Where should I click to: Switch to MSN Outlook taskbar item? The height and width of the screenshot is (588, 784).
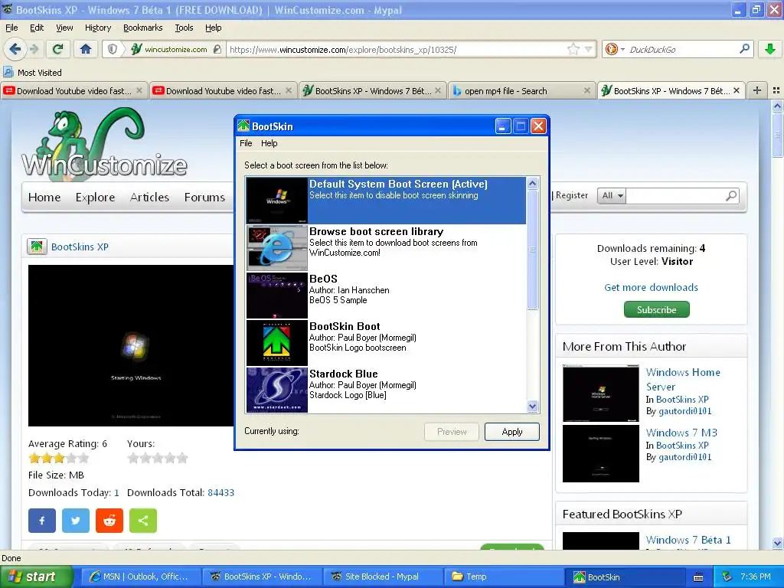(139, 577)
